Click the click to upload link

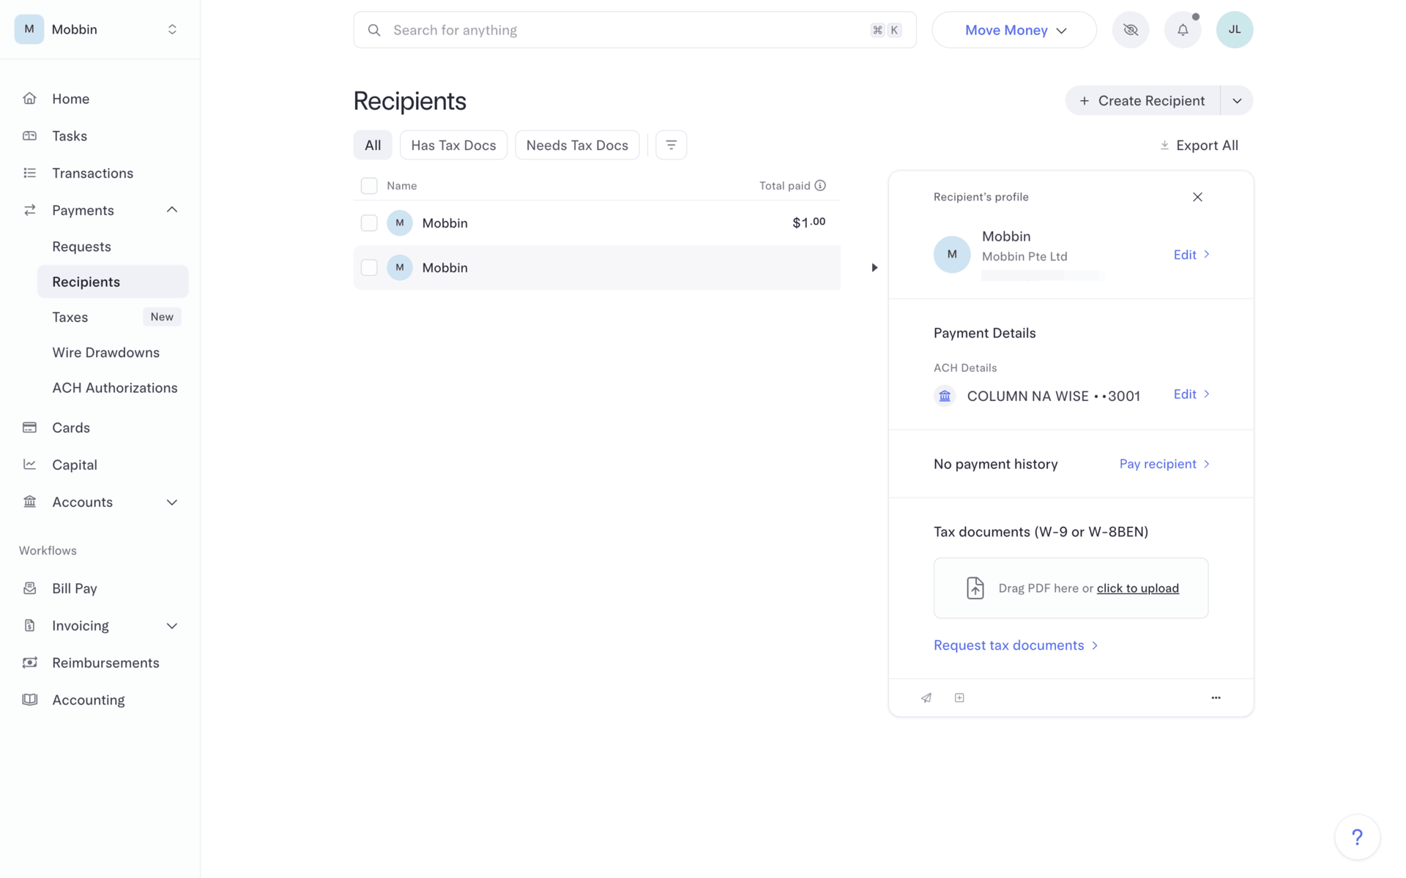[x=1137, y=588]
